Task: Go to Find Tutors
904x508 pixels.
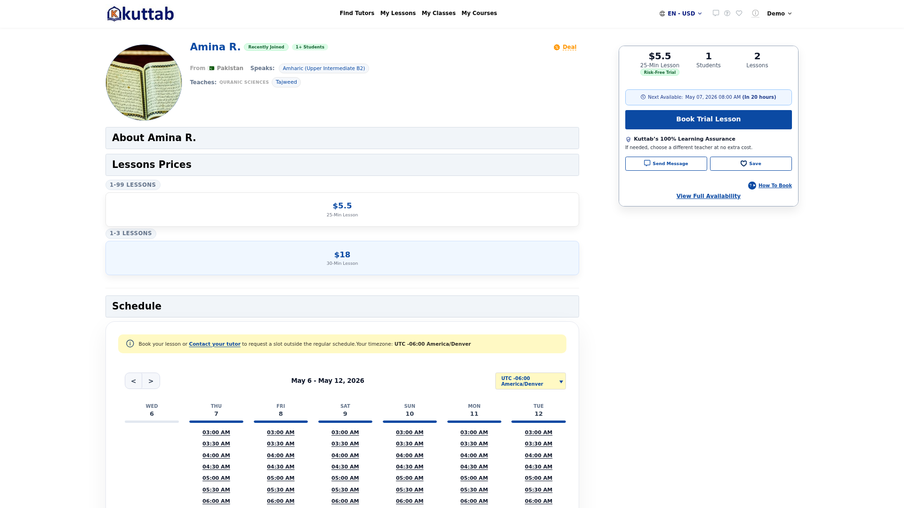Action: click(357, 13)
